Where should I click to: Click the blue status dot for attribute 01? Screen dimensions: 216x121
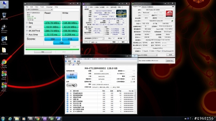67,93
